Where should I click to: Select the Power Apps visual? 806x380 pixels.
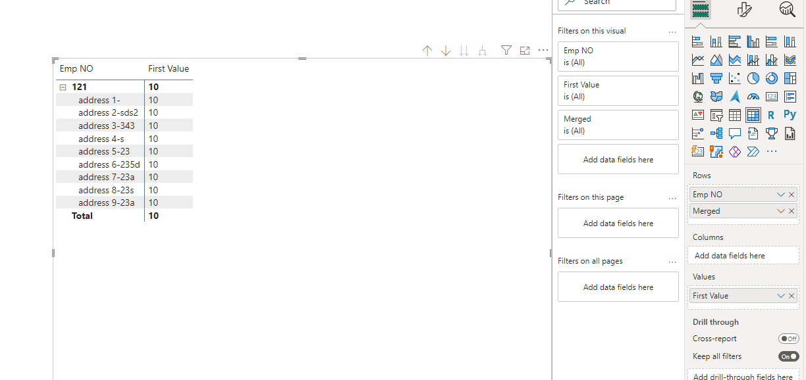(x=735, y=152)
